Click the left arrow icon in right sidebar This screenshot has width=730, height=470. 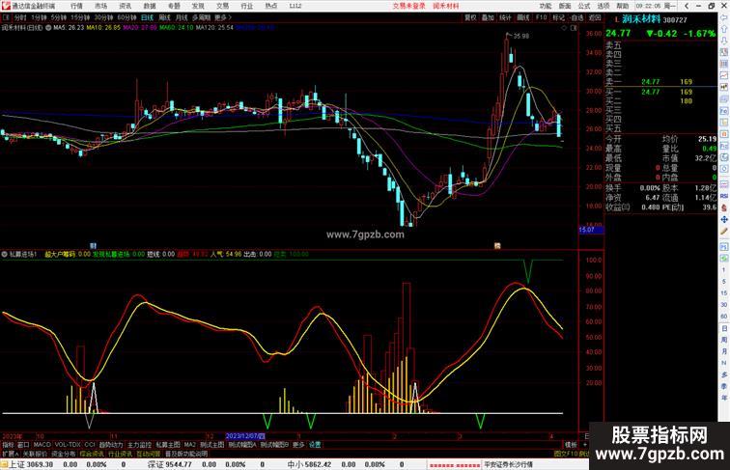coord(724,17)
